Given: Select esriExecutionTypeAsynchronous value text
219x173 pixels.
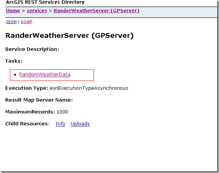Looking at the screenshot, I should click(89, 88).
